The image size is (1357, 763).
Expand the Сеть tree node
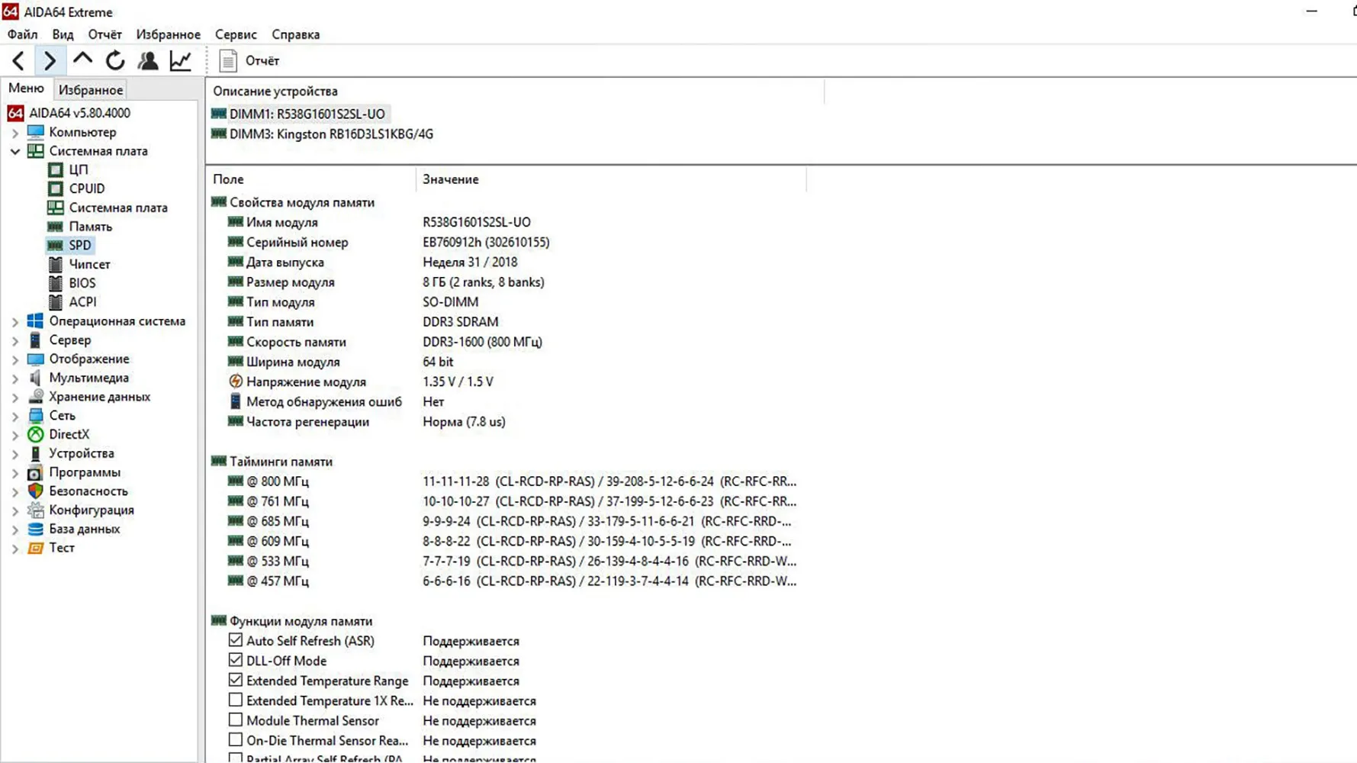[14, 417]
